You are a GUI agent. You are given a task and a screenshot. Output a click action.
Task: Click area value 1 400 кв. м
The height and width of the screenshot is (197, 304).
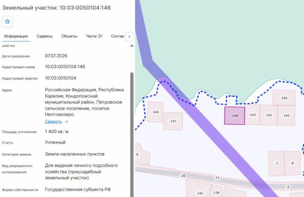[56, 132]
